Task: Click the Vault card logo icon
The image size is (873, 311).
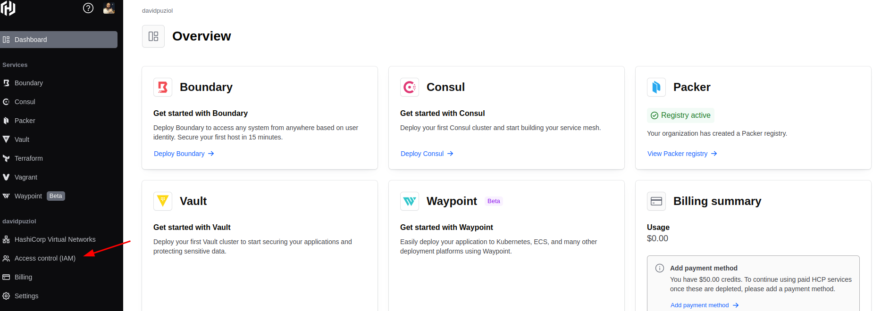Action: tap(163, 201)
